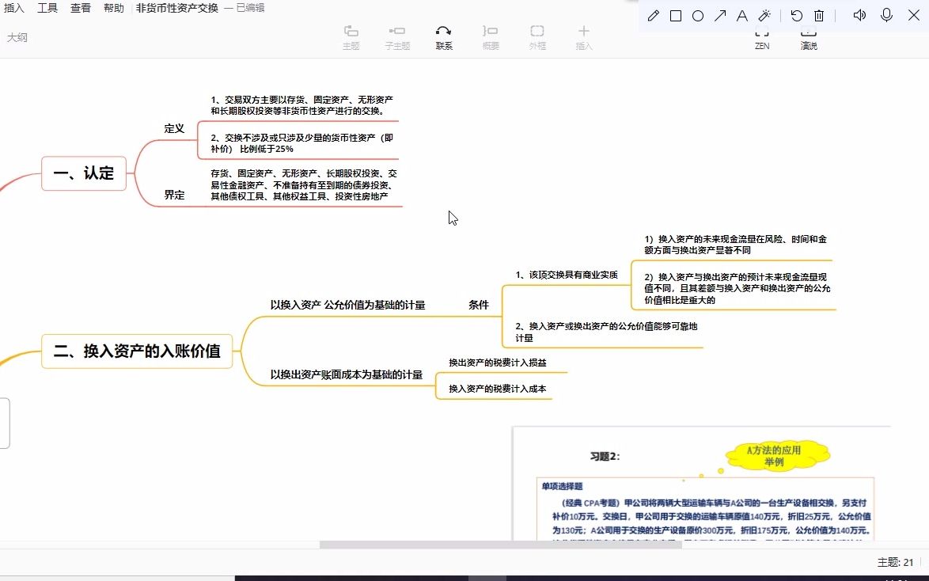Select the rectangle drawing tool
Image resolution: width=929 pixels, height=581 pixels.
click(675, 14)
